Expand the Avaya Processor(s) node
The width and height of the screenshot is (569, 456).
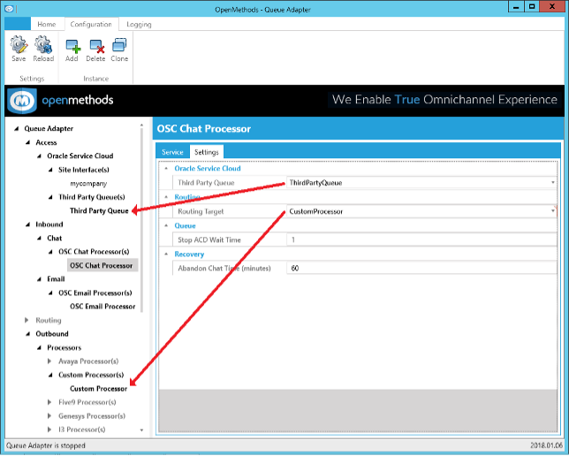[x=49, y=361]
